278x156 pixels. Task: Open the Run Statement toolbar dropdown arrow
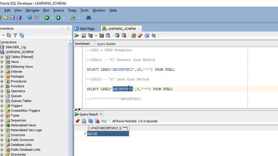96,36
